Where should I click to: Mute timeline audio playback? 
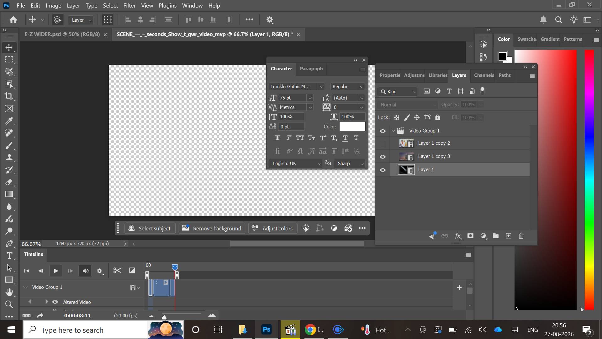pos(85,271)
